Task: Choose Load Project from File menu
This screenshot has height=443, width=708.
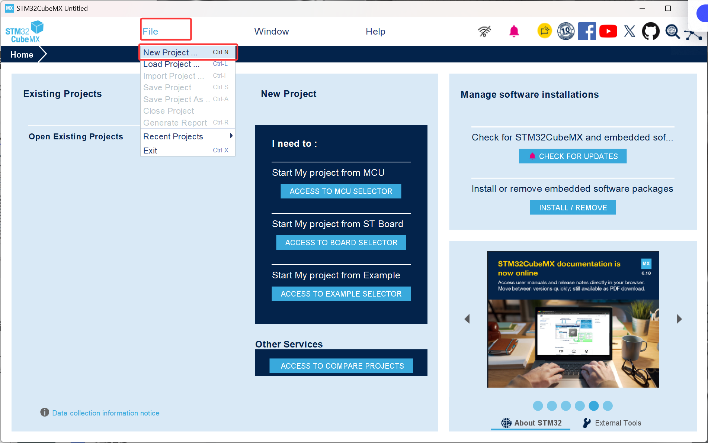Action: [x=188, y=64]
